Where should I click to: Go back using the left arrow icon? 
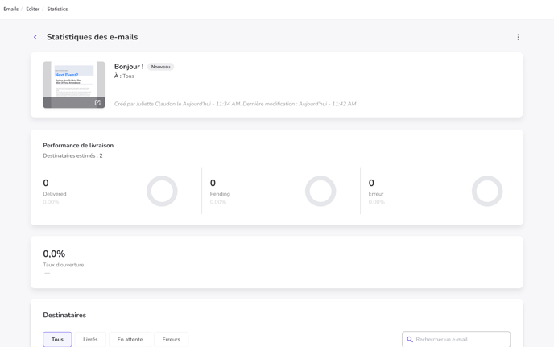pyautogui.click(x=35, y=37)
